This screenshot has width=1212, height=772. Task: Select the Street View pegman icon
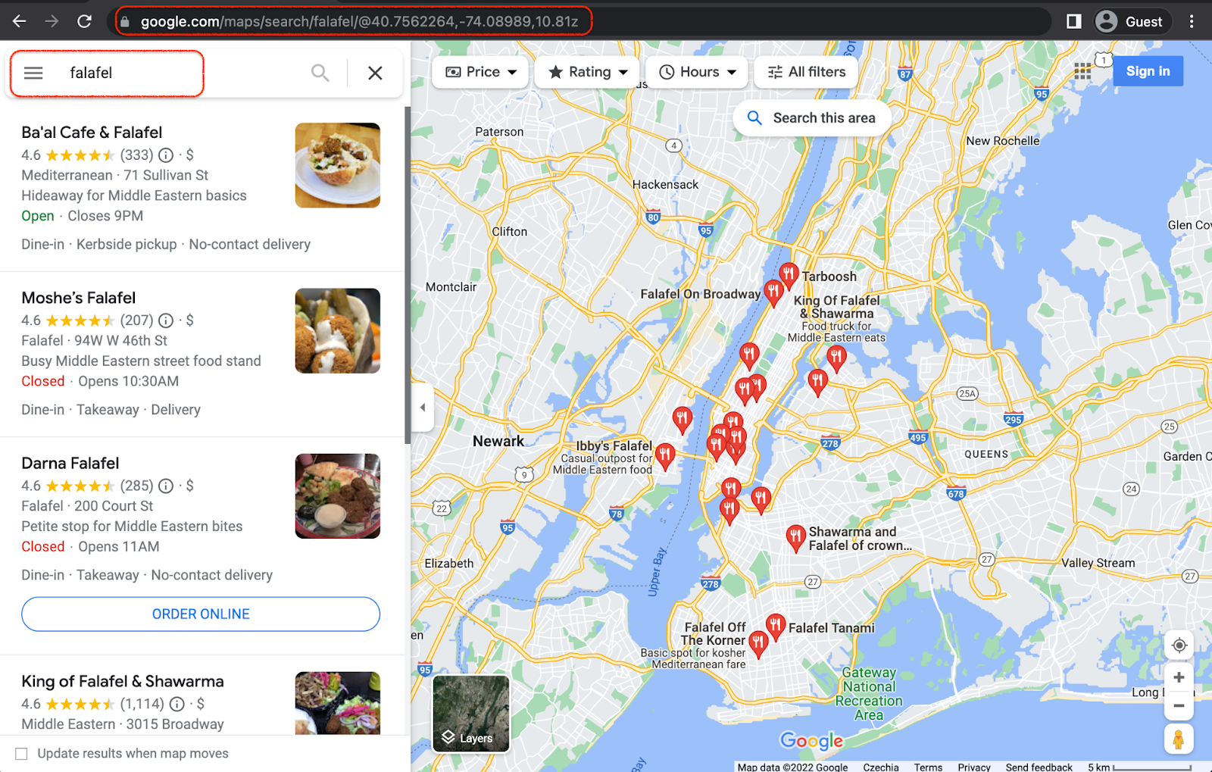(x=1179, y=739)
